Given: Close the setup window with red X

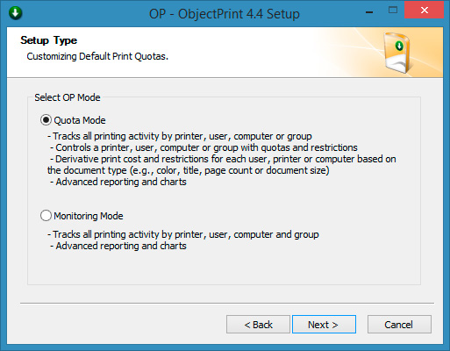Looking at the screenshot, I should [x=425, y=11].
